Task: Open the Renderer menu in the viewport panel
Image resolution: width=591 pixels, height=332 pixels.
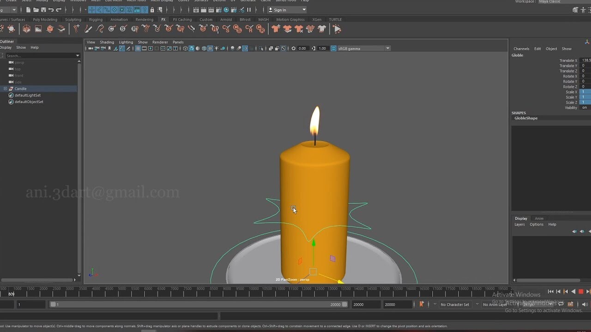Action: [x=160, y=42]
